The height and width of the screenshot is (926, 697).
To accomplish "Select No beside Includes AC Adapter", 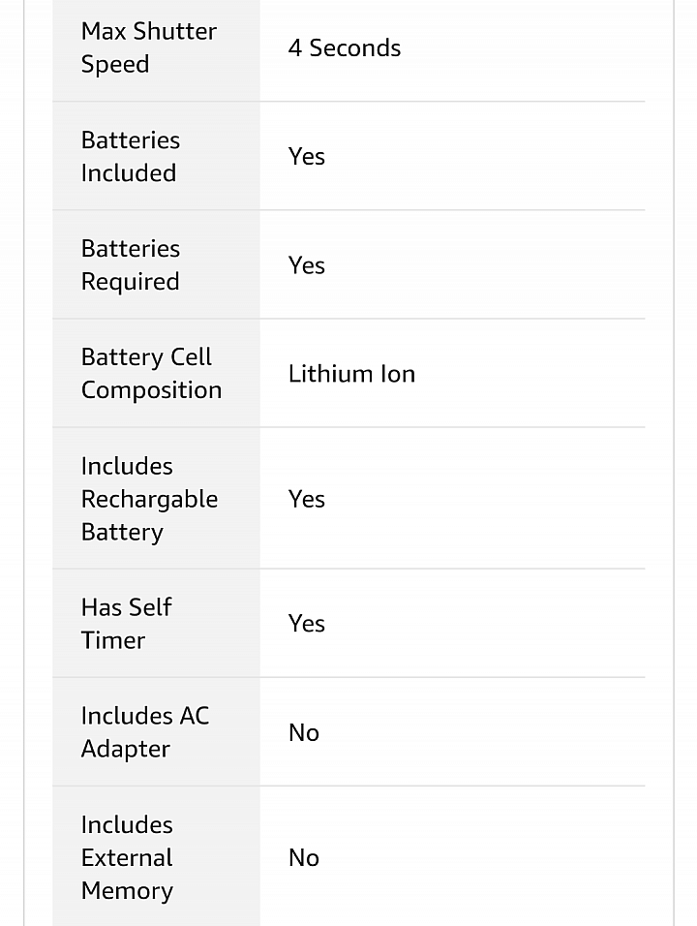I will [x=303, y=733].
